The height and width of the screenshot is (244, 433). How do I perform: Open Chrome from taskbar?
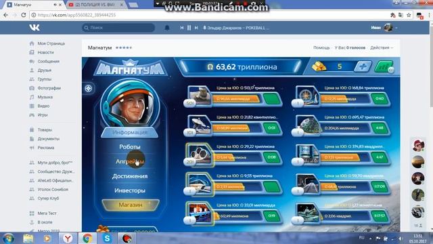point(87,238)
